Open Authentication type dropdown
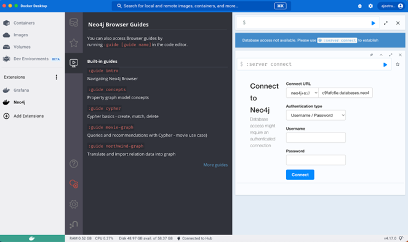Screen dimensions: 408x242 316,115
